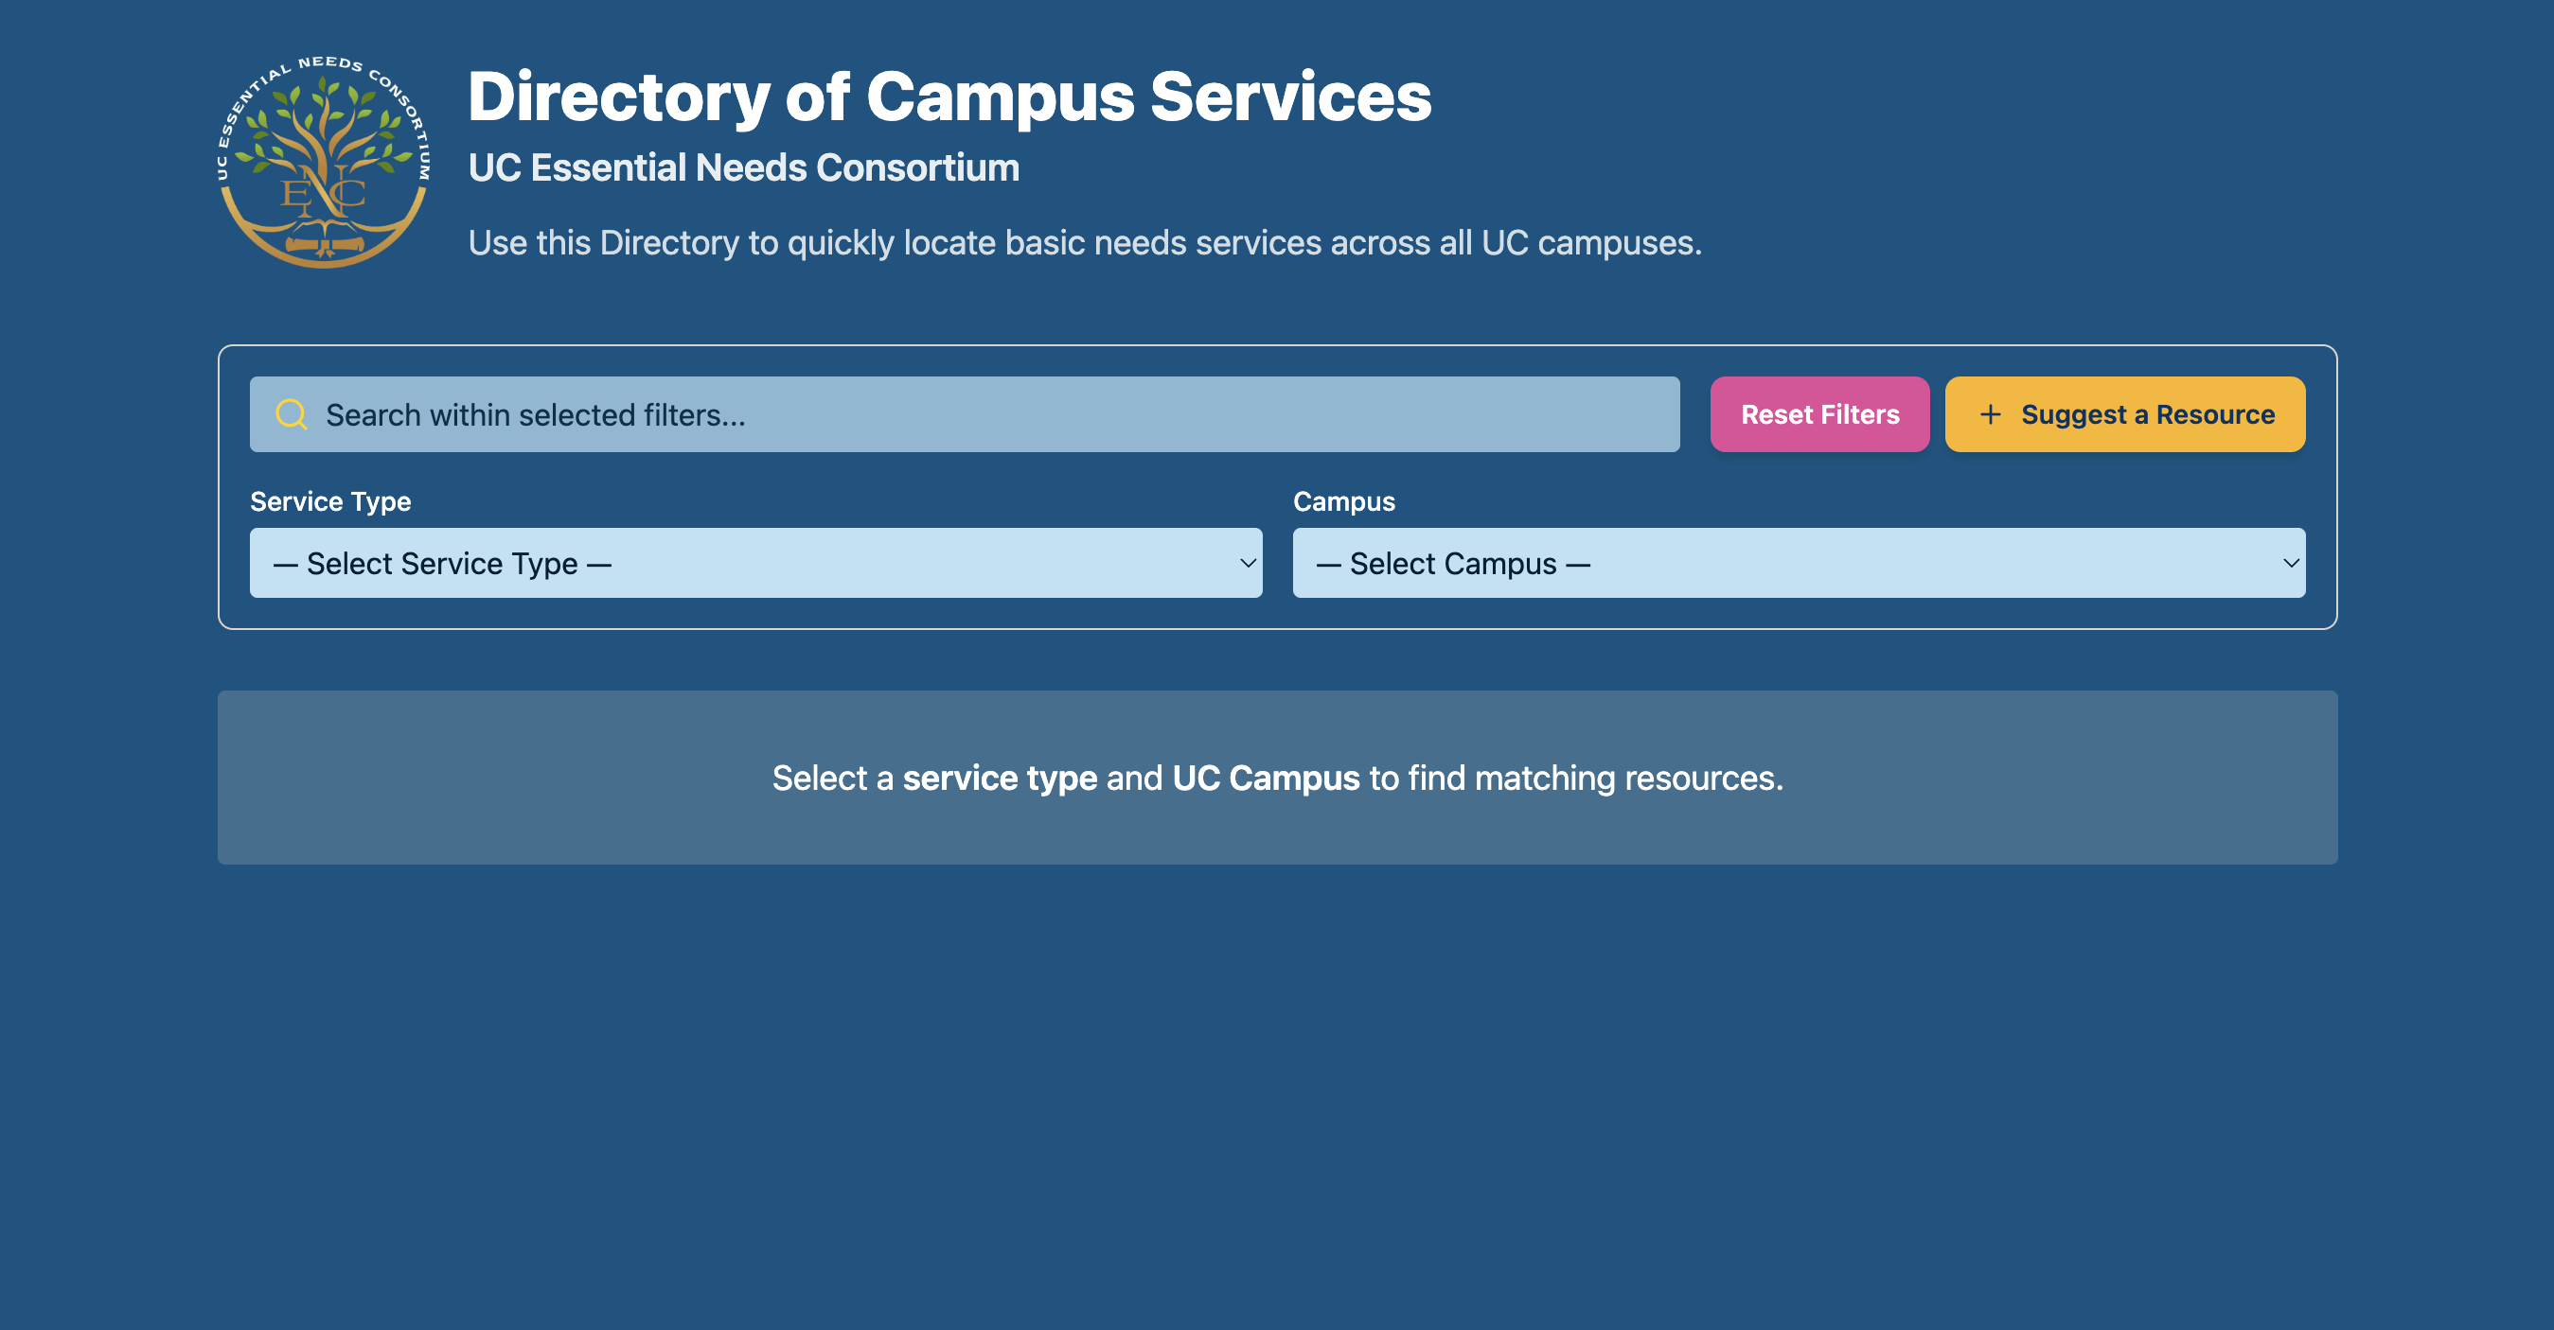Click the Directory of Campus Services heading
The image size is (2554, 1330).
tap(949, 97)
